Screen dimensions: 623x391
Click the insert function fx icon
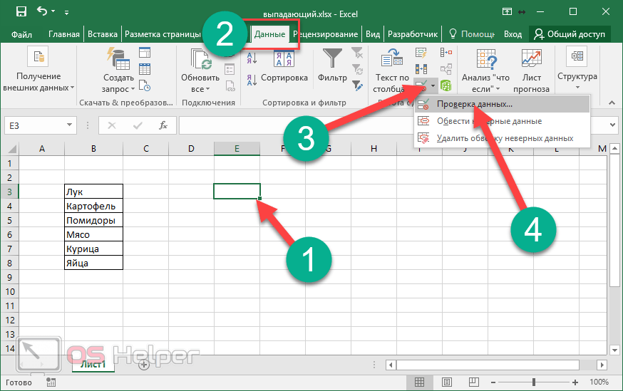(163, 125)
